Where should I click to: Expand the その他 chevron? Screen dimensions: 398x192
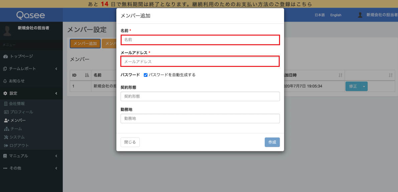click(x=56, y=168)
